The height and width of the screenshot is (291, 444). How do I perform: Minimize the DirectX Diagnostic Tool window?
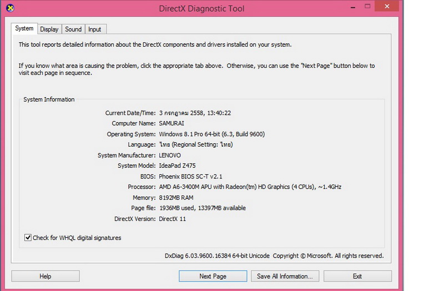point(353,7)
